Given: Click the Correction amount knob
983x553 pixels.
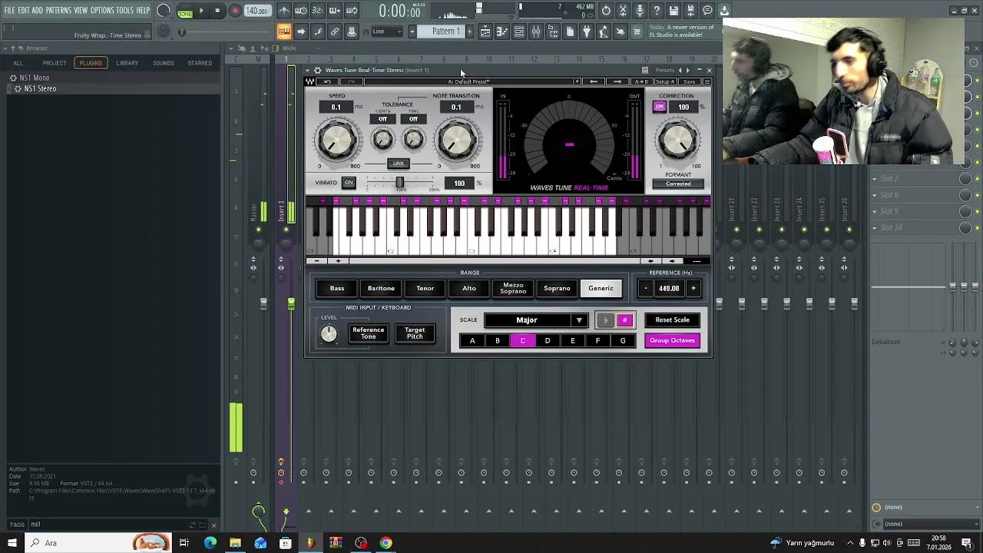Looking at the screenshot, I should tap(677, 140).
